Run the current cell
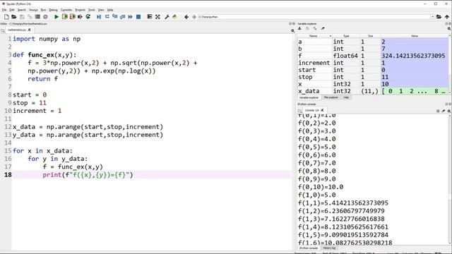Screen dimensions: 452x254 tap(64, 17)
